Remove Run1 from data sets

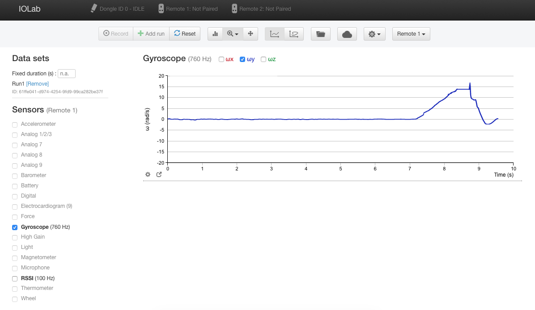[38, 84]
